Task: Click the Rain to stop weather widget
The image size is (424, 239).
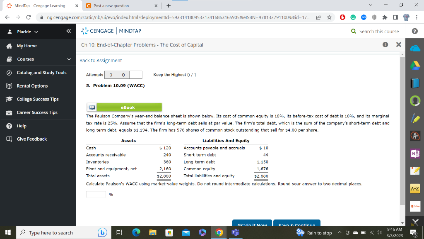Action: click(314, 232)
